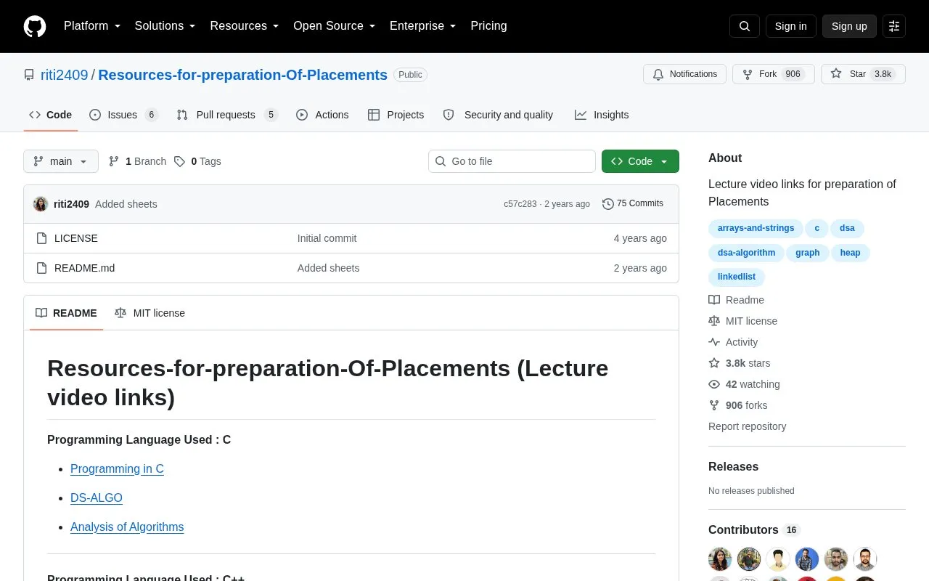This screenshot has width=929, height=581.
Task: Click the Sign up button
Action: [x=849, y=26]
